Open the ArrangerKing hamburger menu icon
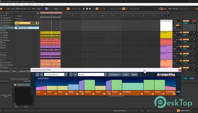This screenshot has height=113, width=198. (33, 75)
